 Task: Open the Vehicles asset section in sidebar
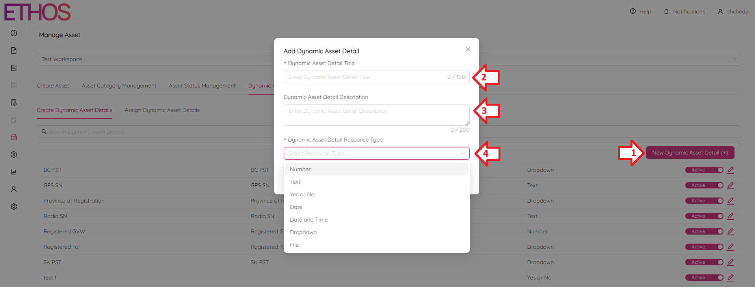point(14,137)
